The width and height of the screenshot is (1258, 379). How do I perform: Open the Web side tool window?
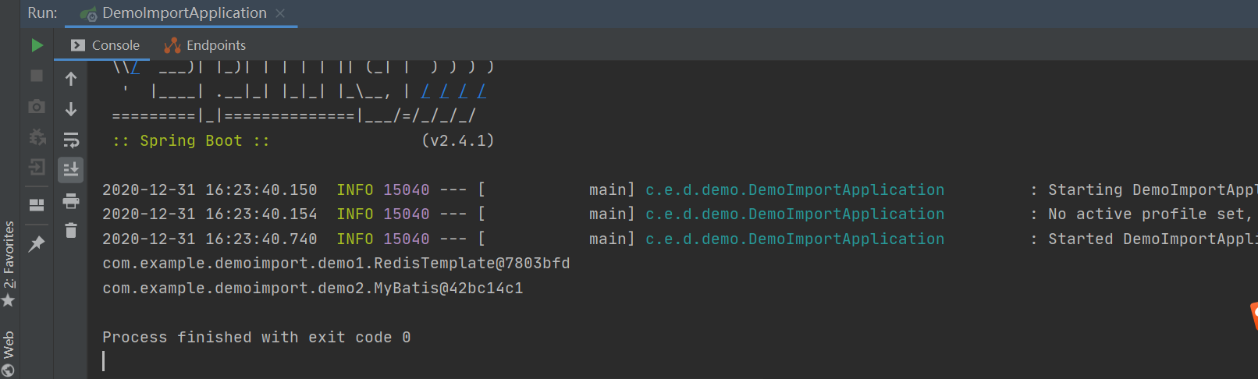[9, 352]
